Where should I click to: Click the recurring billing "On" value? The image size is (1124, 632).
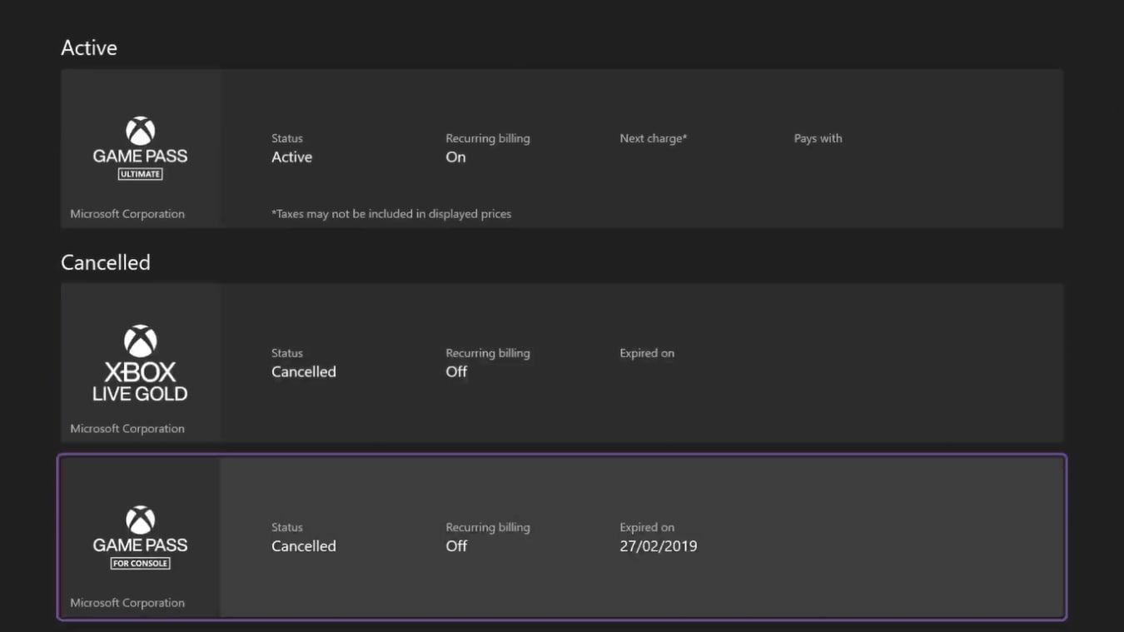pos(455,157)
